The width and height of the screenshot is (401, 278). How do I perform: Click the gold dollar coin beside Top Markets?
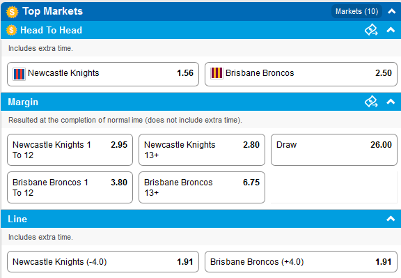click(x=12, y=12)
